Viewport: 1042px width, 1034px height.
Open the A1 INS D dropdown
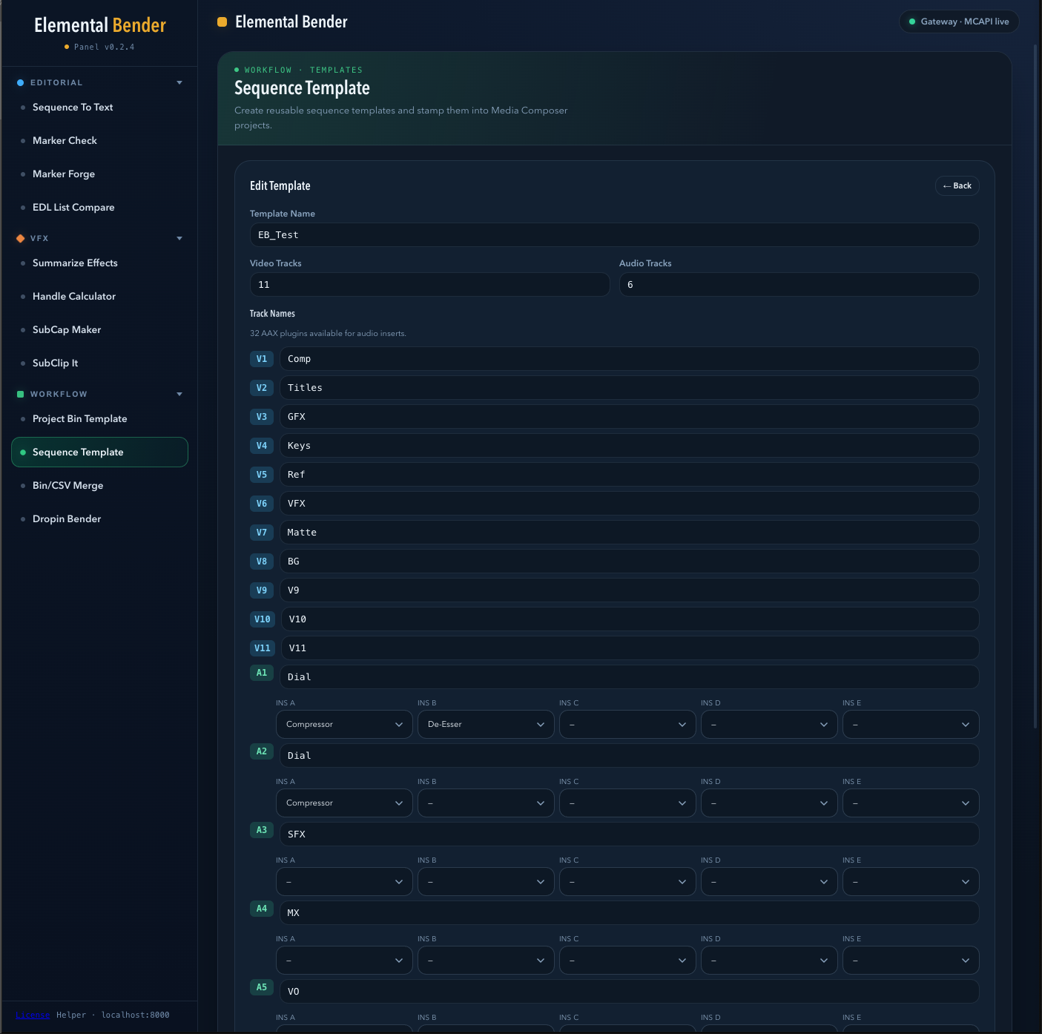[769, 725]
